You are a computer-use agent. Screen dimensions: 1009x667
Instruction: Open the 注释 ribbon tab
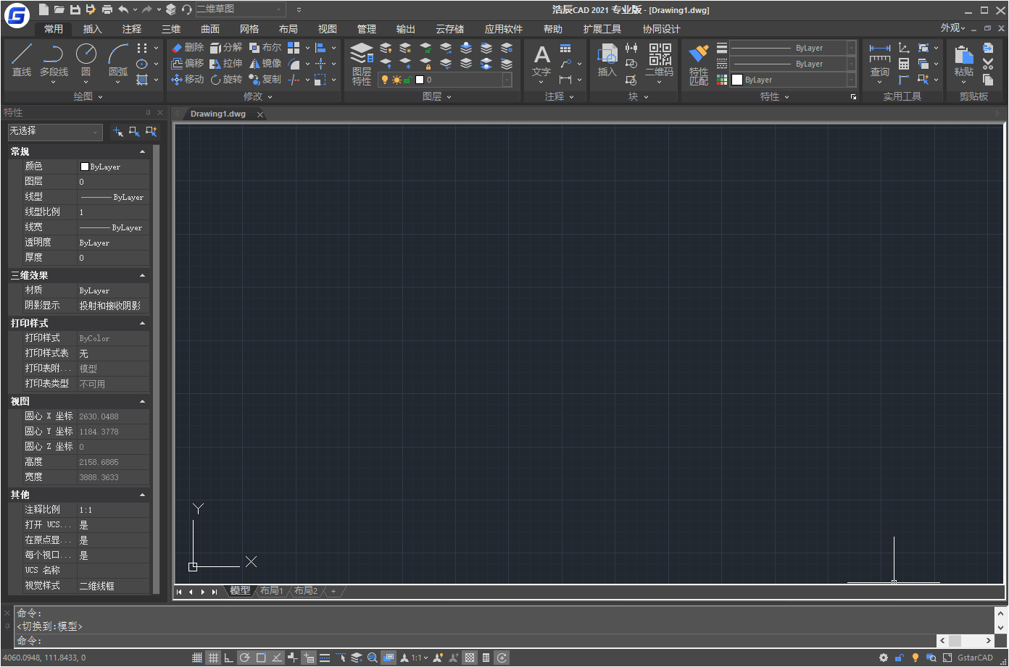[x=132, y=29]
